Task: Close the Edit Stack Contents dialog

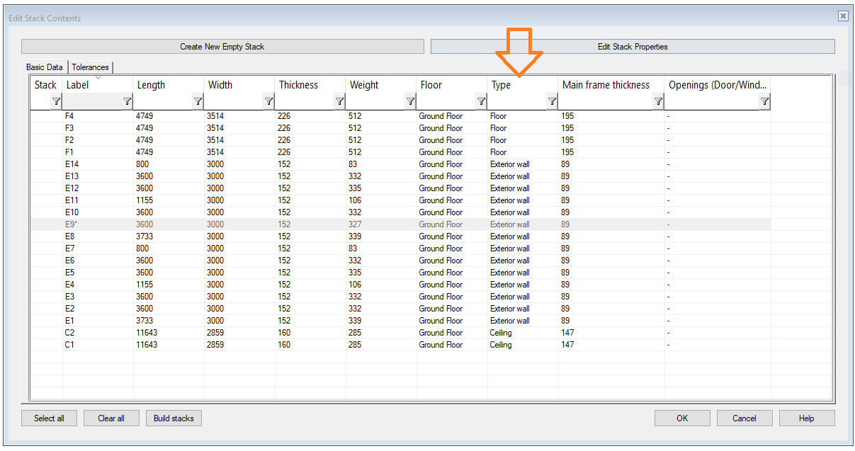Action: [x=842, y=16]
